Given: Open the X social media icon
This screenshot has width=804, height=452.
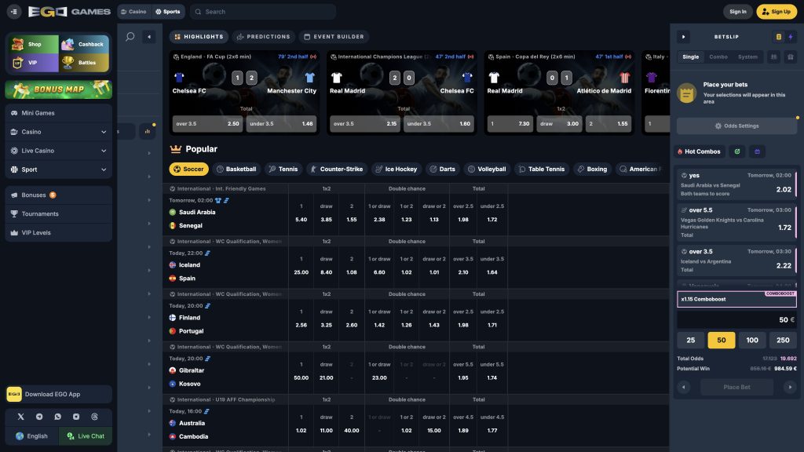Looking at the screenshot, I should point(20,417).
